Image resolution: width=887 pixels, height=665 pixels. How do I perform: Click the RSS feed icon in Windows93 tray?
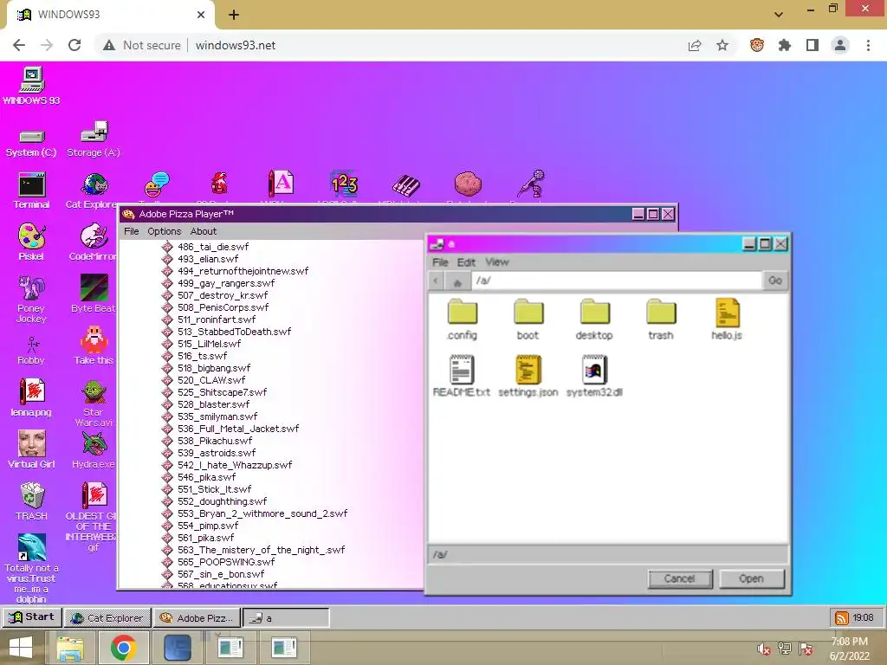[840, 618]
